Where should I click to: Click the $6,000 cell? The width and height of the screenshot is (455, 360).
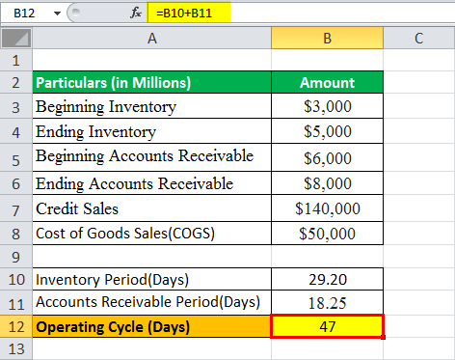(327, 157)
